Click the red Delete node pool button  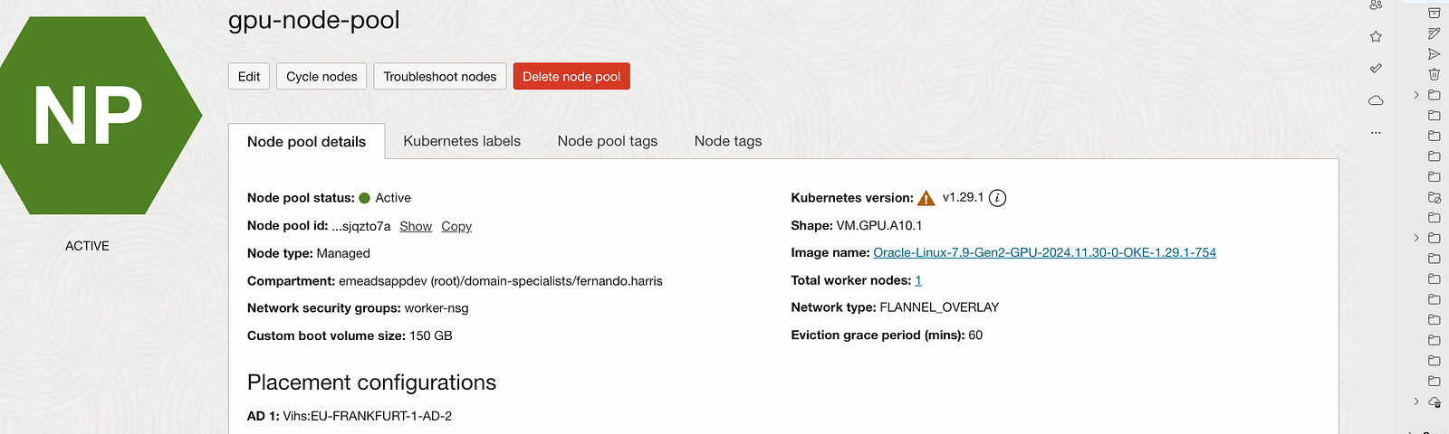[x=571, y=77]
